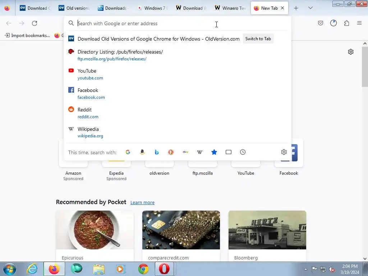Open the Action Center flag tray icon
Screen dimensions: 368x276
pyautogui.click(x=314, y=269)
